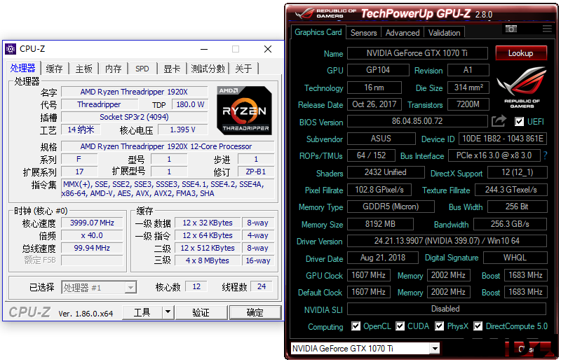The height and width of the screenshot is (362, 561).
Task: Open the 測試分數 tab in CPU-Z
Action: tap(208, 68)
